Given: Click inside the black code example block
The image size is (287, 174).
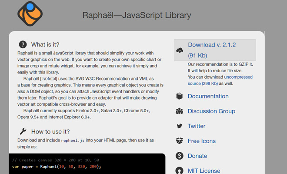Looking at the screenshot, I should pyautogui.click(x=87, y=164).
